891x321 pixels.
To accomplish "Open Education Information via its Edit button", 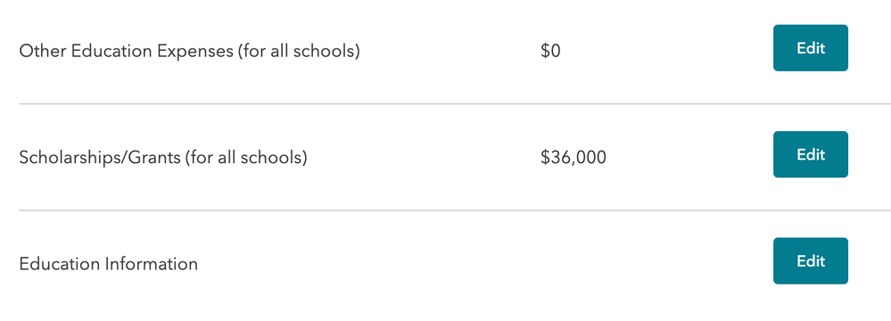I will (811, 260).
